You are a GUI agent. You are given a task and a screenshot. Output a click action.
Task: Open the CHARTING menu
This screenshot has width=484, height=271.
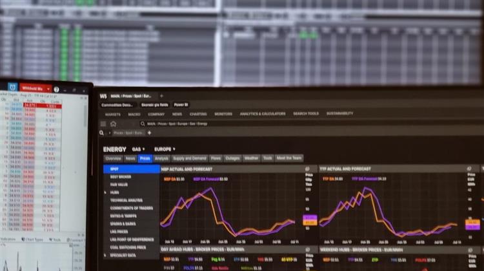pos(198,114)
